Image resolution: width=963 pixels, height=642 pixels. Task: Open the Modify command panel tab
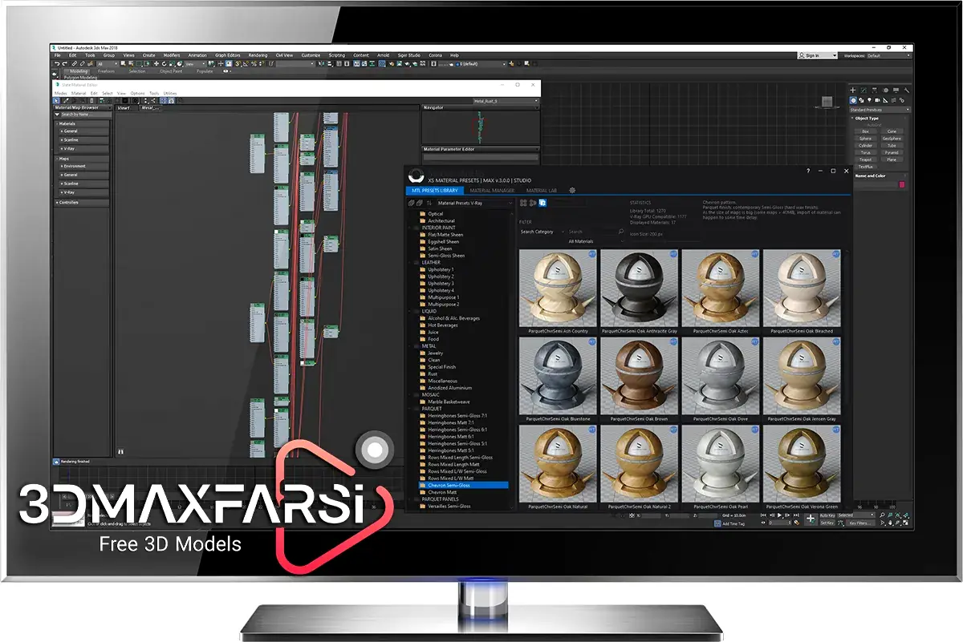pos(863,90)
